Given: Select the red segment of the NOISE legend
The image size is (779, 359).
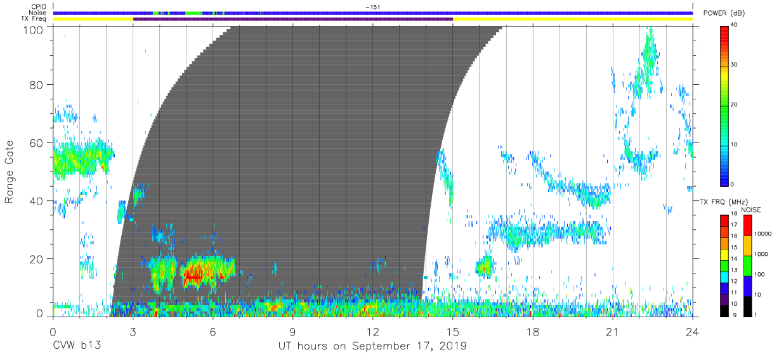Looking at the screenshot, I should pos(747,225).
